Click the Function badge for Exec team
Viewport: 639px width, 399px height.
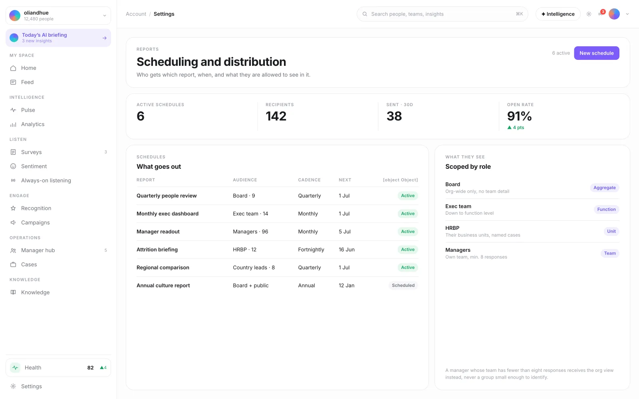click(x=606, y=209)
